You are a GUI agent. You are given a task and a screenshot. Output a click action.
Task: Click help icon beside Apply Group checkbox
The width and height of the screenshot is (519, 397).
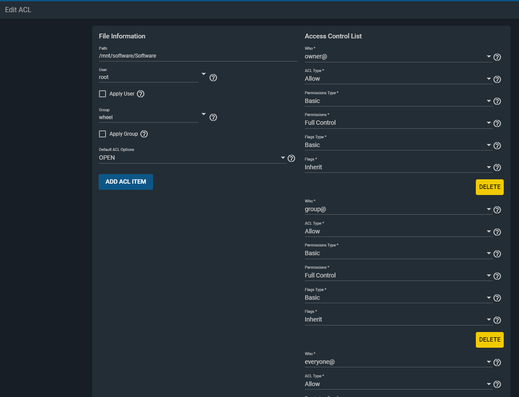(144, 134)
